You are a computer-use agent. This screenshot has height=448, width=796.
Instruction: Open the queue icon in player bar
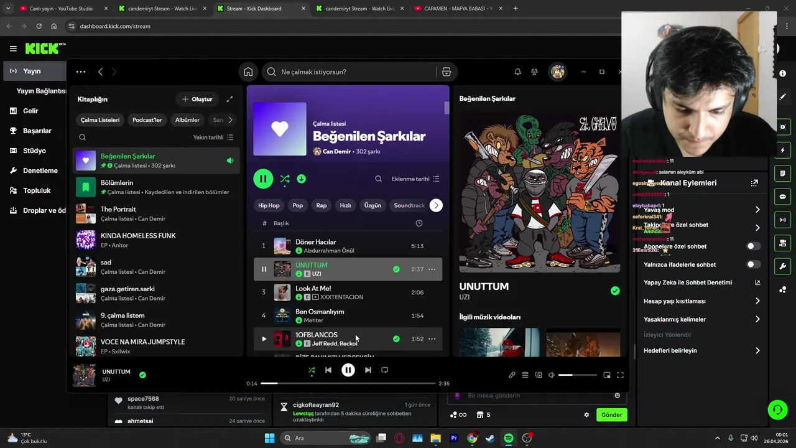coord(525,375)
